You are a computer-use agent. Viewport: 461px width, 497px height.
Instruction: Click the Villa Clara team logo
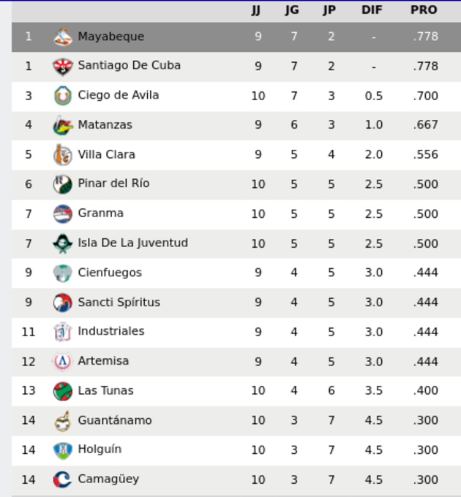62,155
